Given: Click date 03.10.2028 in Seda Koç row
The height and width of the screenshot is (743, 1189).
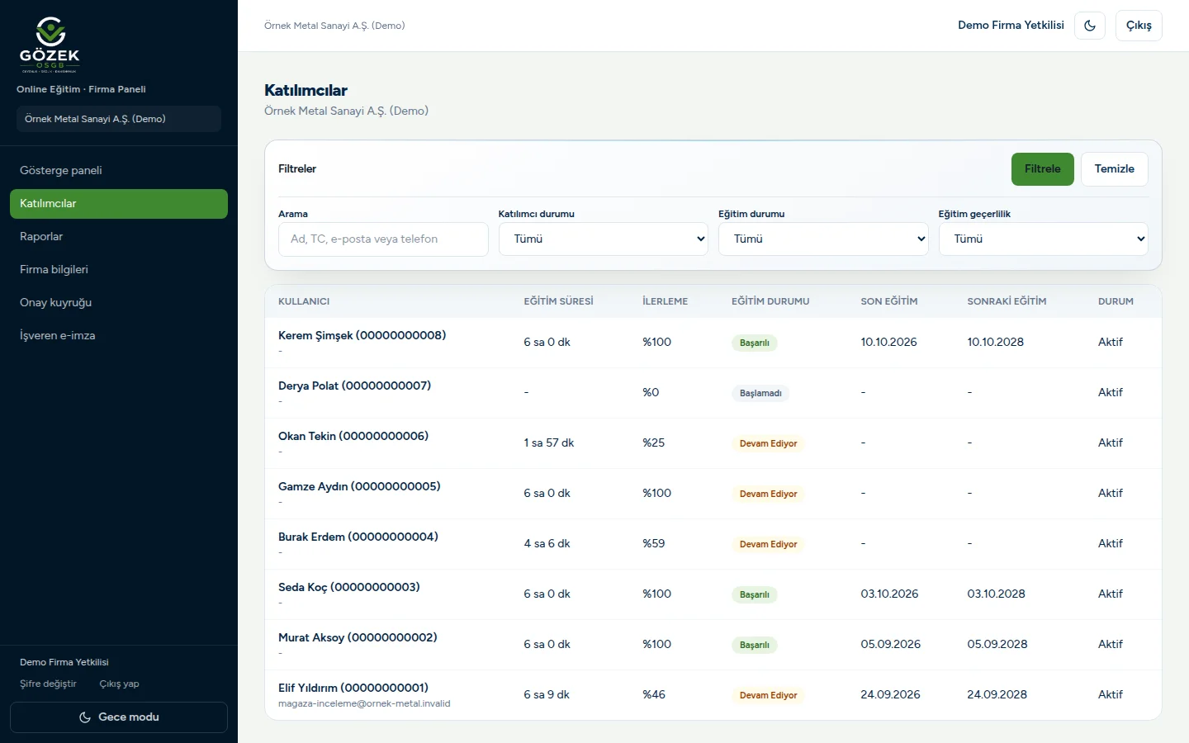Looking at the screenshot, I should tap(996, 594).
